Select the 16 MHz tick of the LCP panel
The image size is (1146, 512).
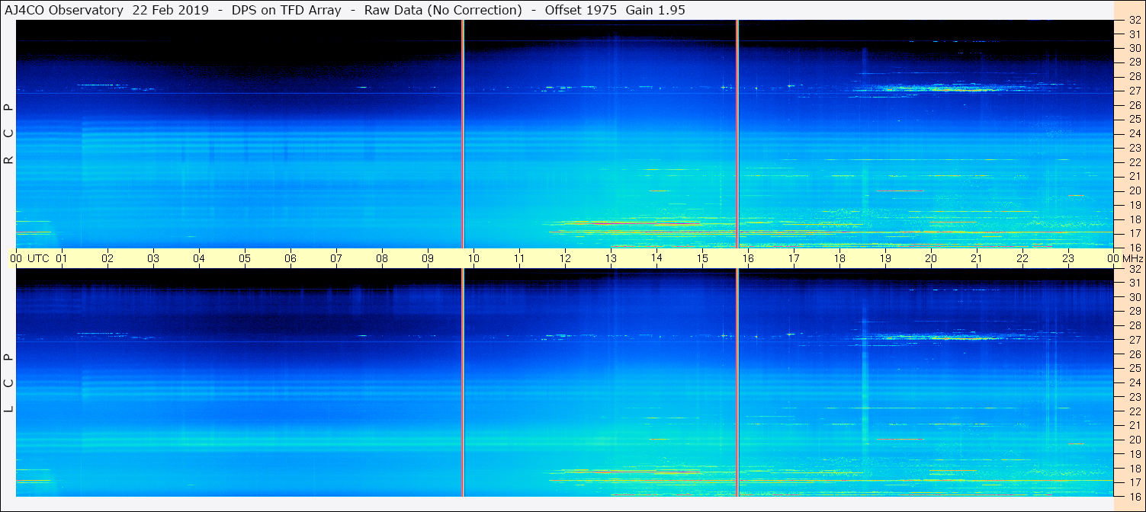pyautogui.click(x=1134, y=496)
